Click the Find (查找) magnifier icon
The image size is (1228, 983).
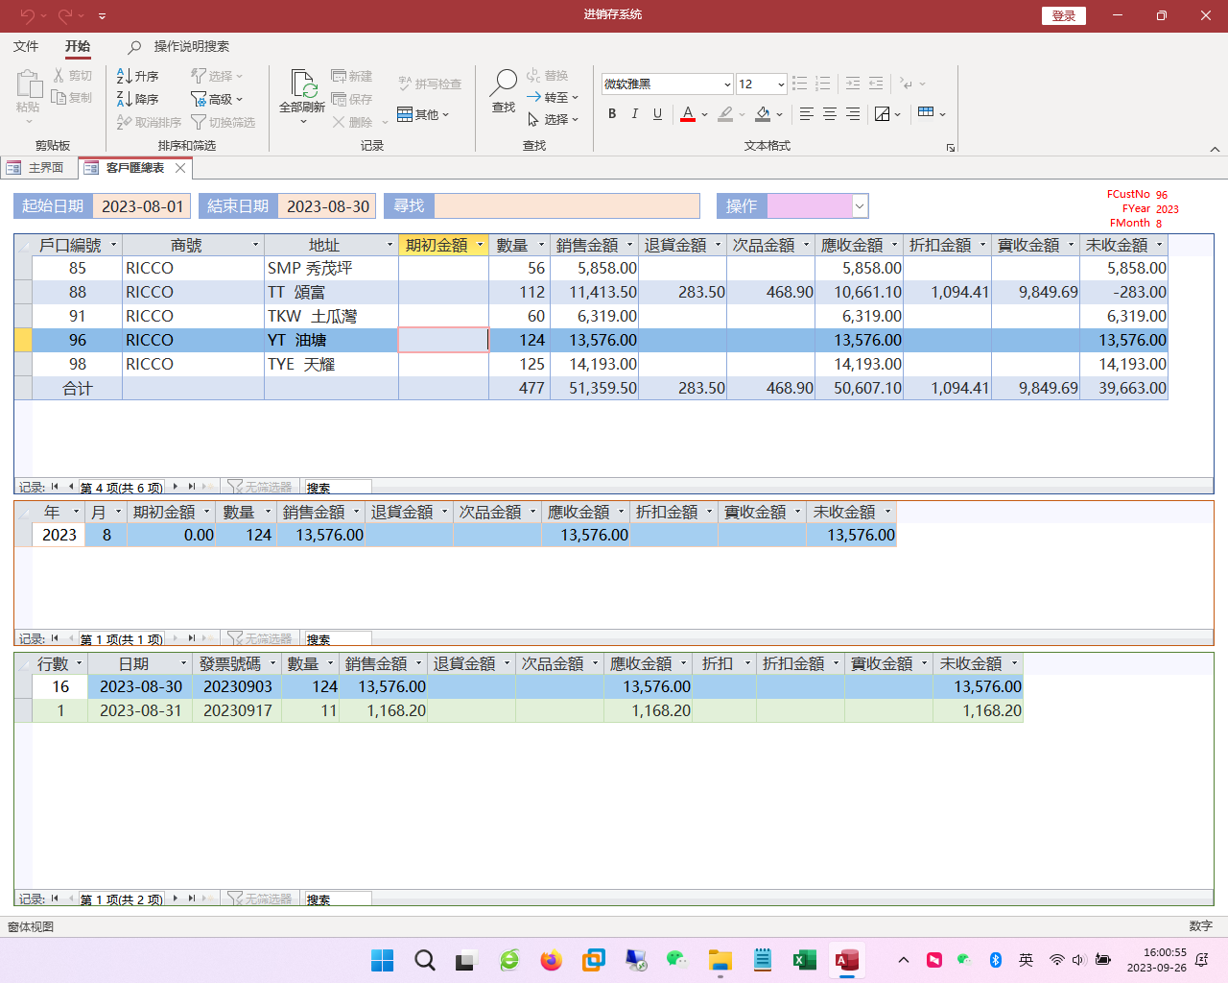click(504, 84)
